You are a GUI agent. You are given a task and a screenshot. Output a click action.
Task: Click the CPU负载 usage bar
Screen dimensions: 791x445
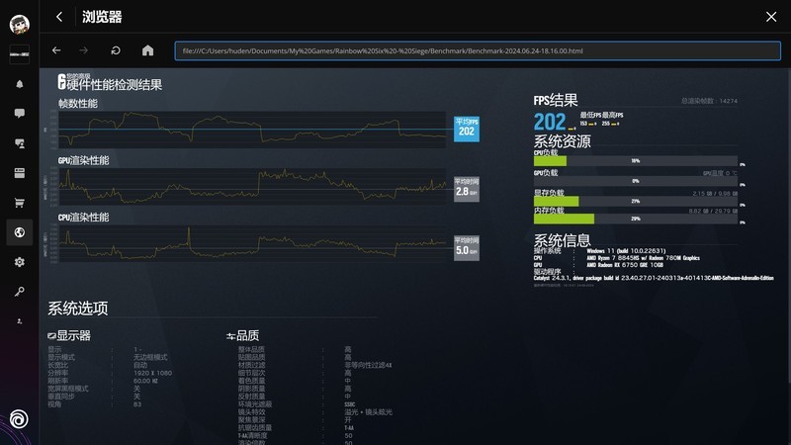pos(636,161)
